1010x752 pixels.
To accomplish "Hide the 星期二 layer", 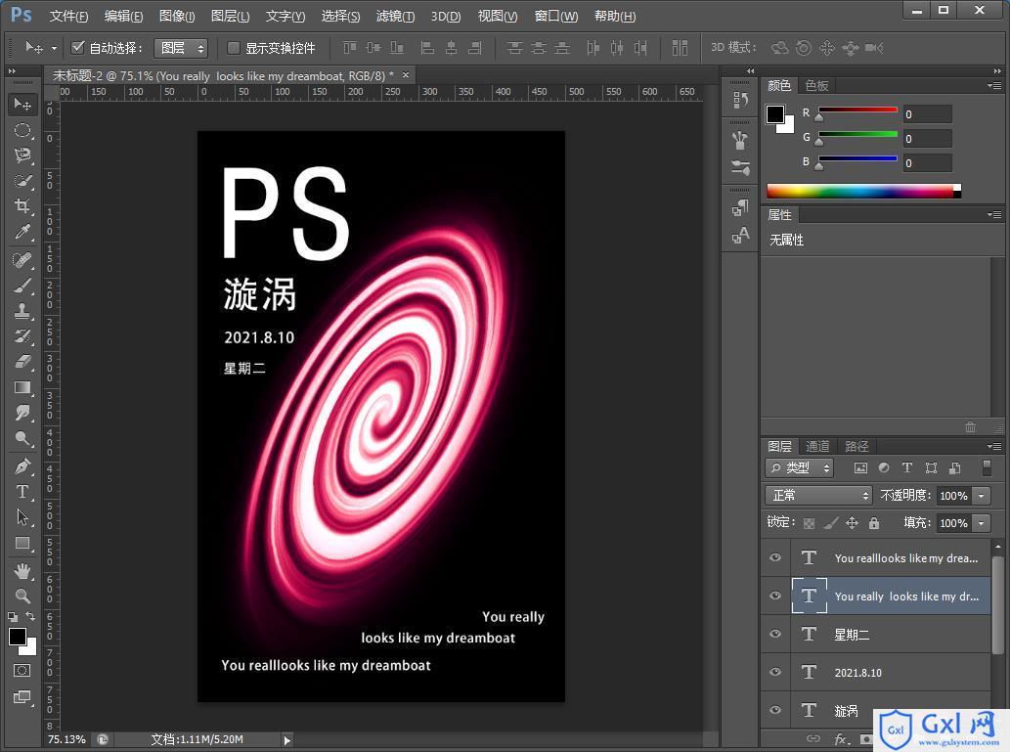I will click(775, 634).
